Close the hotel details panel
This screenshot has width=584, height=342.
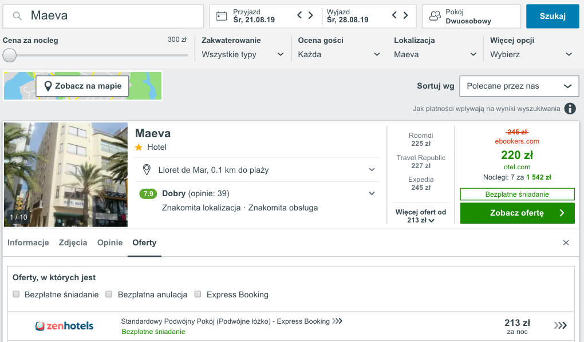click(x=566, y=242)
